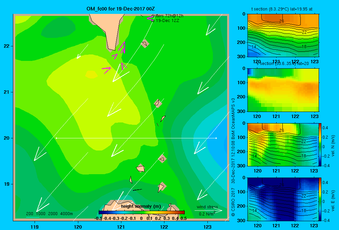Click the magenta drifter arrow near 21.5 west
This screenshot has width=339, height=230.
point(106,70)
